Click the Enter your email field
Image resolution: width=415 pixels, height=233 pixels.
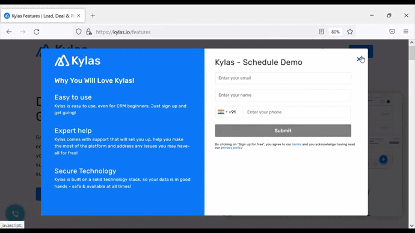point(283,78)
